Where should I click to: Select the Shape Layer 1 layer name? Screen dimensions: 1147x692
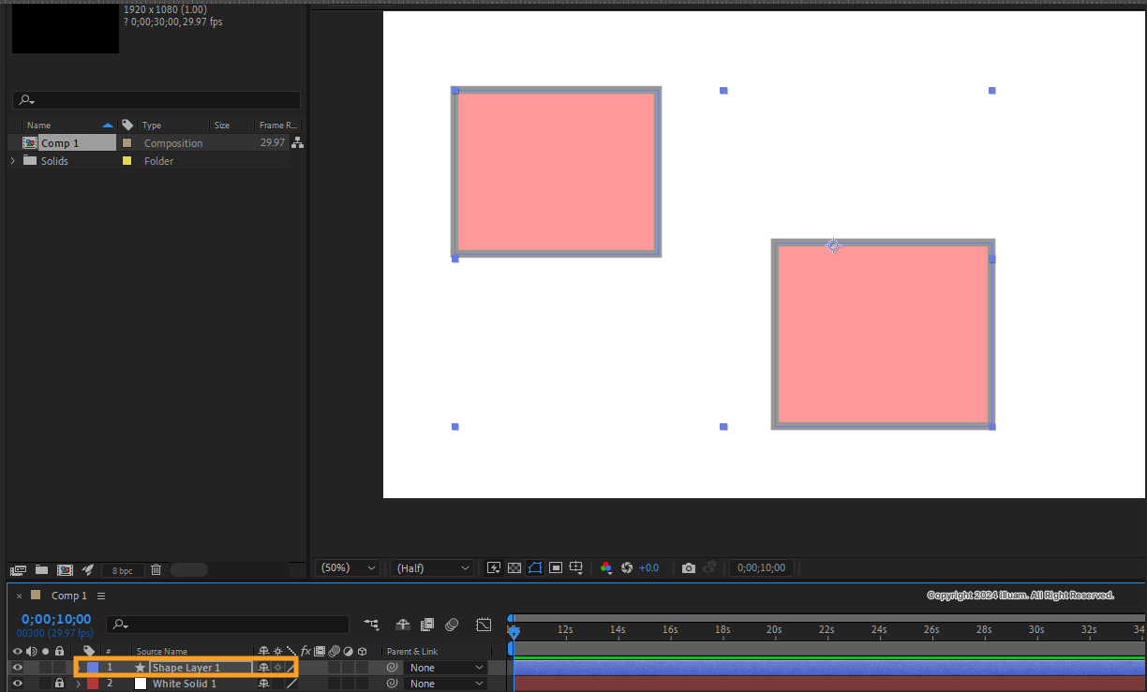186,668
